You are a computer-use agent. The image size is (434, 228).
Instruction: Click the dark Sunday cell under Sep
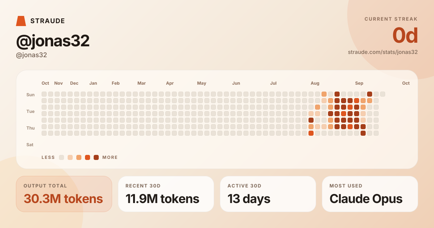[x=370, y=94]
